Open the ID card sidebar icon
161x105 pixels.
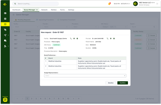pyautogui.click(x=5, y=13)
